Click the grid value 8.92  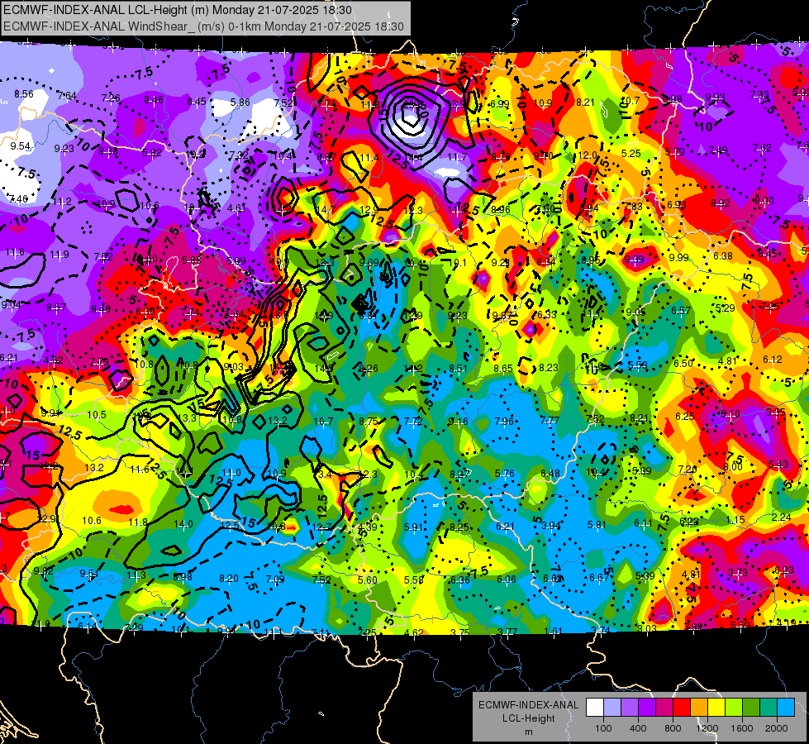pos(721,203)
